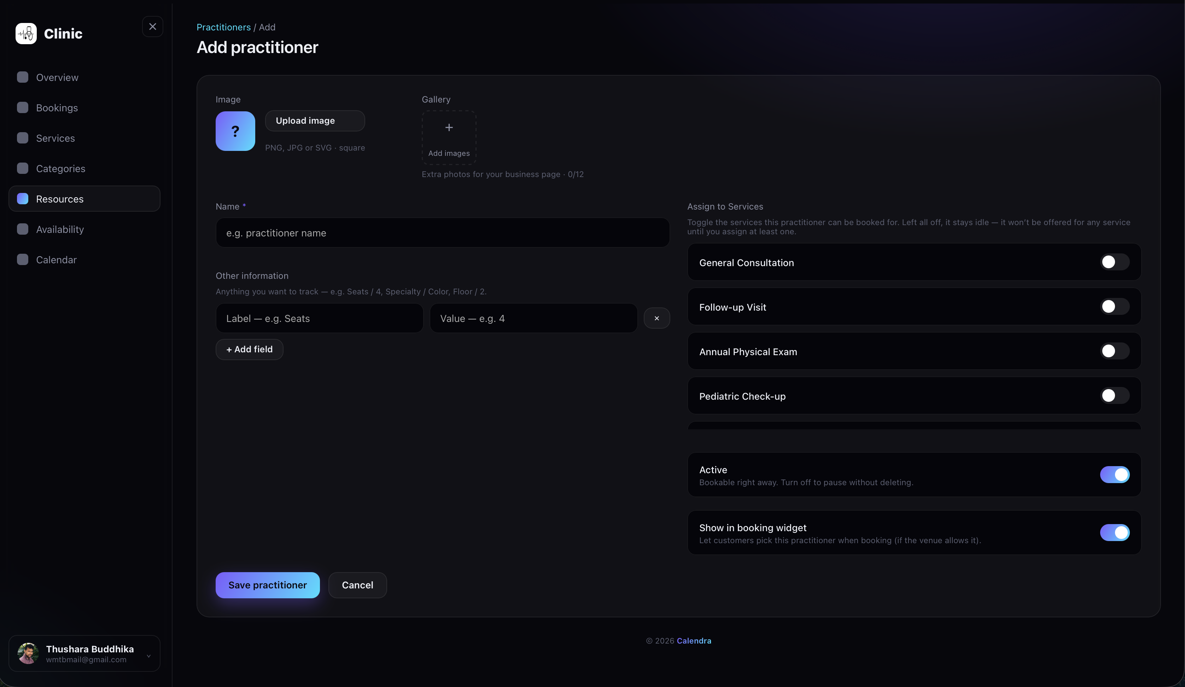Click the 'Add practitioner' page heading
This screenshot has width=1185, height=687.
[257, 47]
